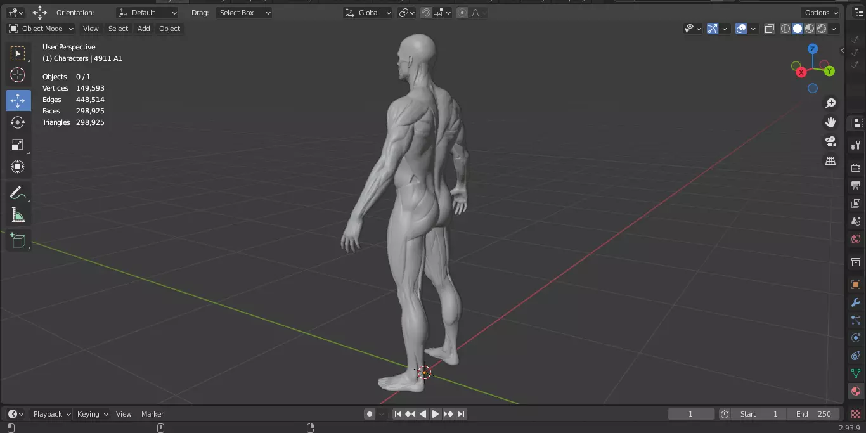Viewport: 866px width, 433px height.
Task: Open the Options dropdown
Action: coord(821,13)
